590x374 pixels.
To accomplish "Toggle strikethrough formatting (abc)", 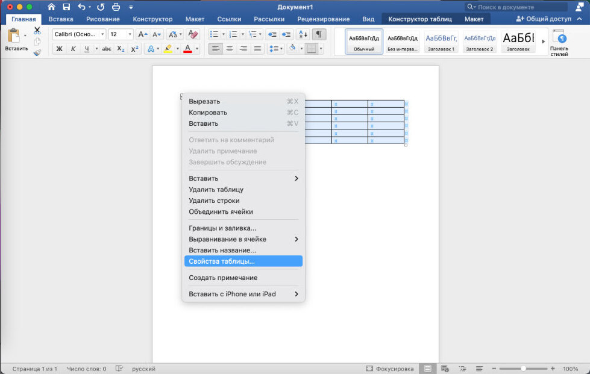I will coord(107,49).
